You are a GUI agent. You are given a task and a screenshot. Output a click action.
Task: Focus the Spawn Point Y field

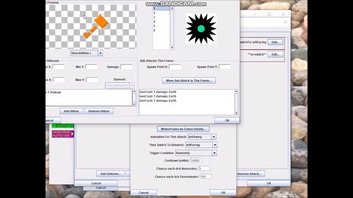pos(224,67)
